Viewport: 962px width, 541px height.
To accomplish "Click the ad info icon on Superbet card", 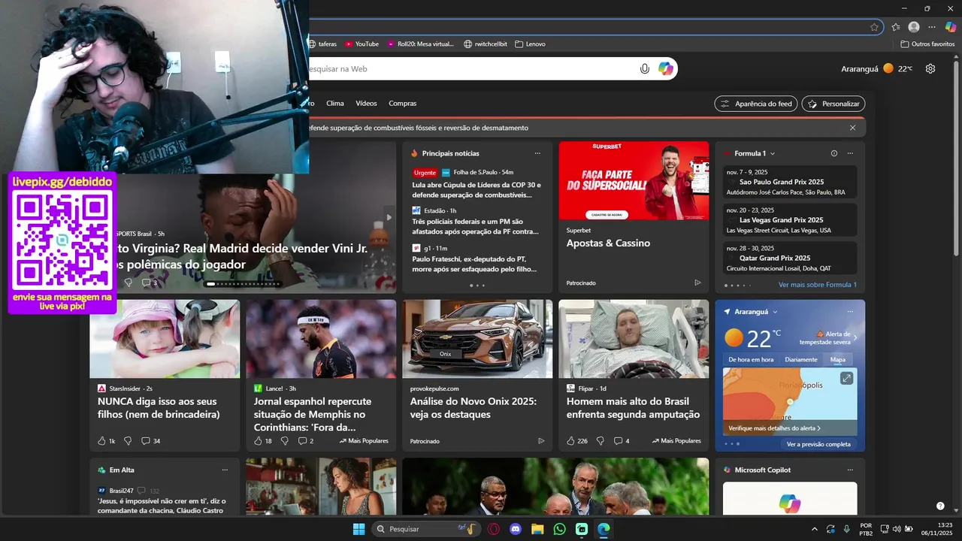I will 697,283.
